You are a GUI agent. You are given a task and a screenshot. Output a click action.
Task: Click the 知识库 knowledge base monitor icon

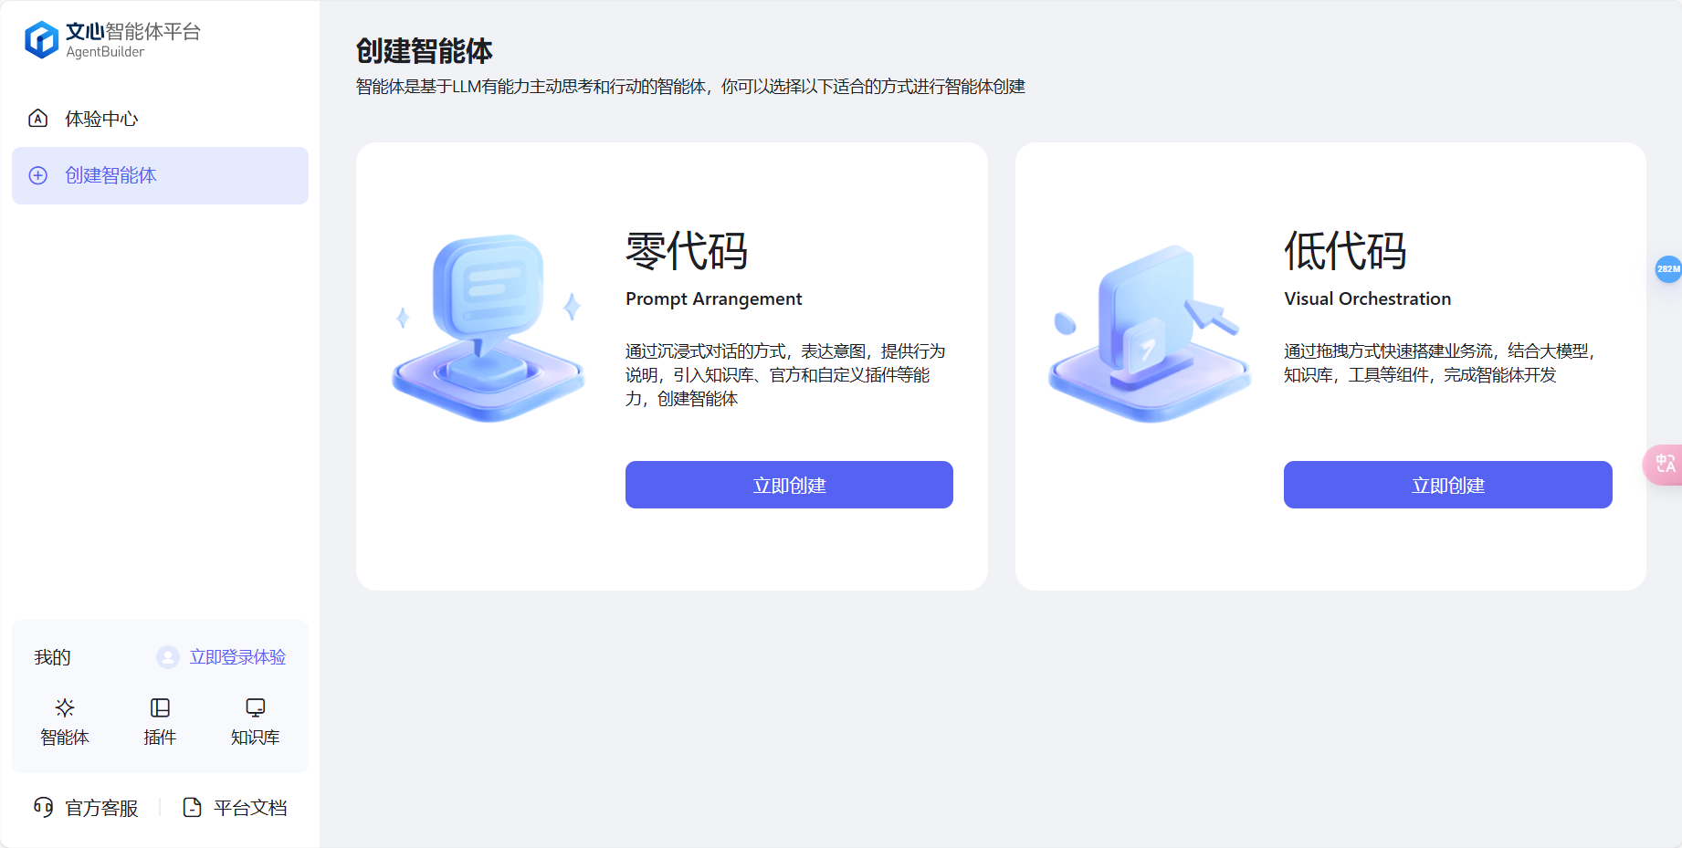[254, 707]
